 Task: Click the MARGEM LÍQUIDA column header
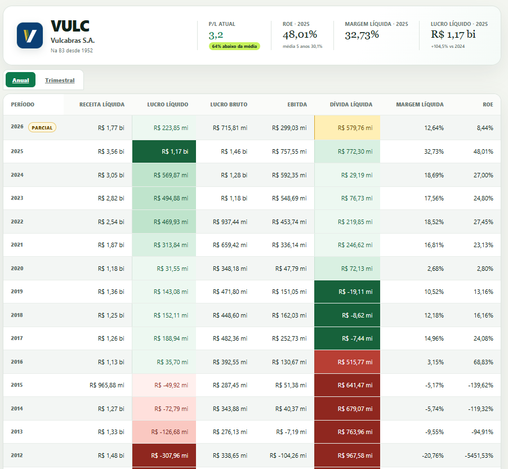click(420, 105)
